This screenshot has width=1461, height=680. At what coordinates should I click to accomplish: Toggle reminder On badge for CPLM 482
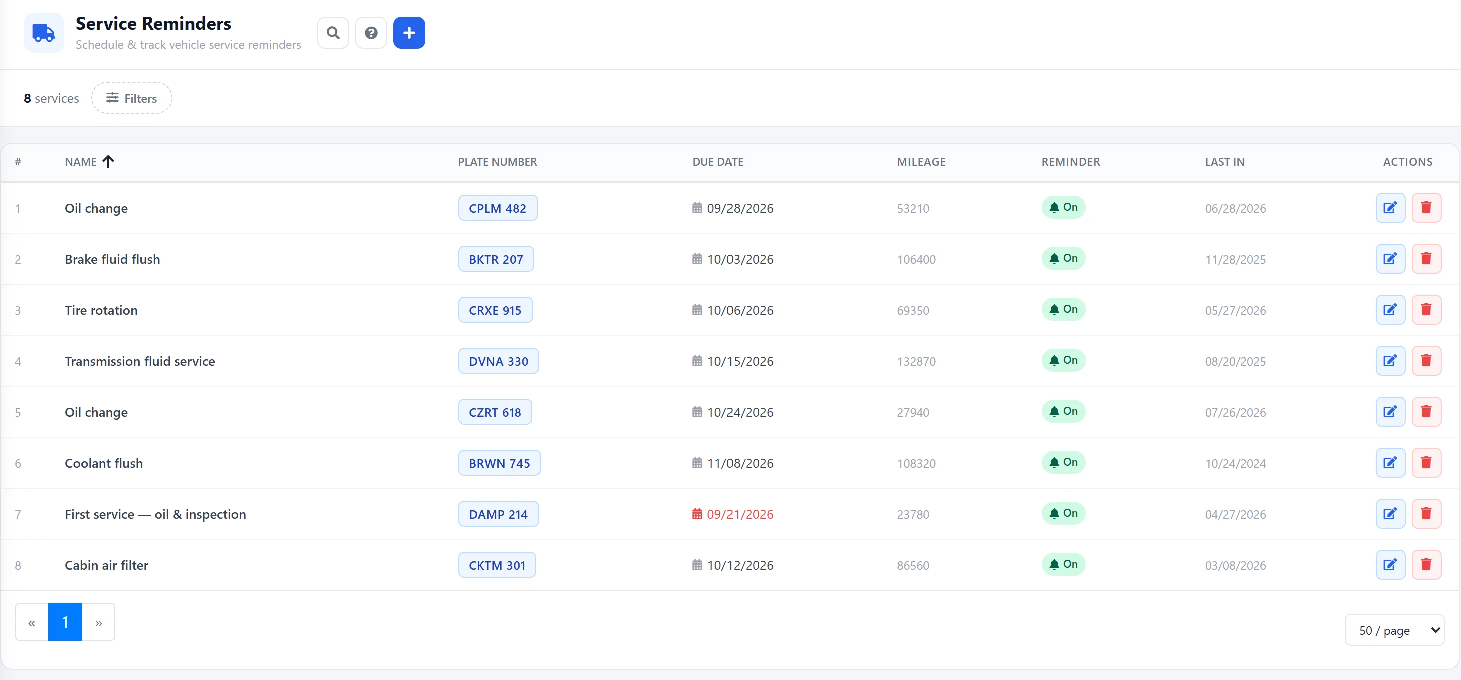(1063, 207)
